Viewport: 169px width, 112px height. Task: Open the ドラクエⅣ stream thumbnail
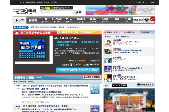click(108, 60)
